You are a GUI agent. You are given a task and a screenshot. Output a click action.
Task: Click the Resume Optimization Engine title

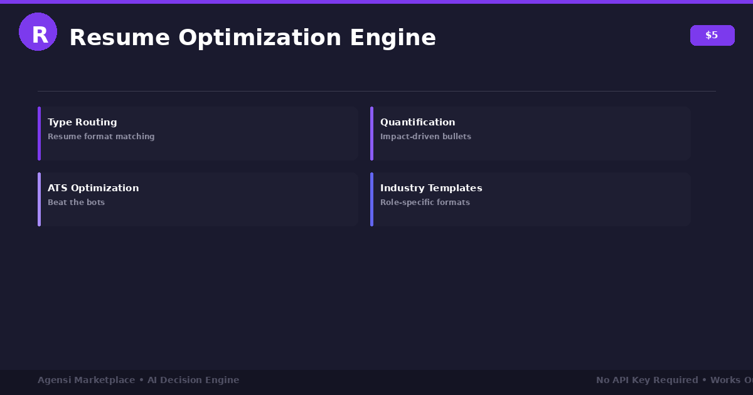point(252,38)
